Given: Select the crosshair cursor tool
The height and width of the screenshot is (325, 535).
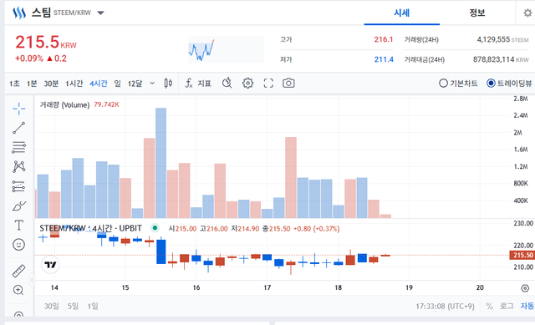Looking at the screenshot, I should [18, 109].
